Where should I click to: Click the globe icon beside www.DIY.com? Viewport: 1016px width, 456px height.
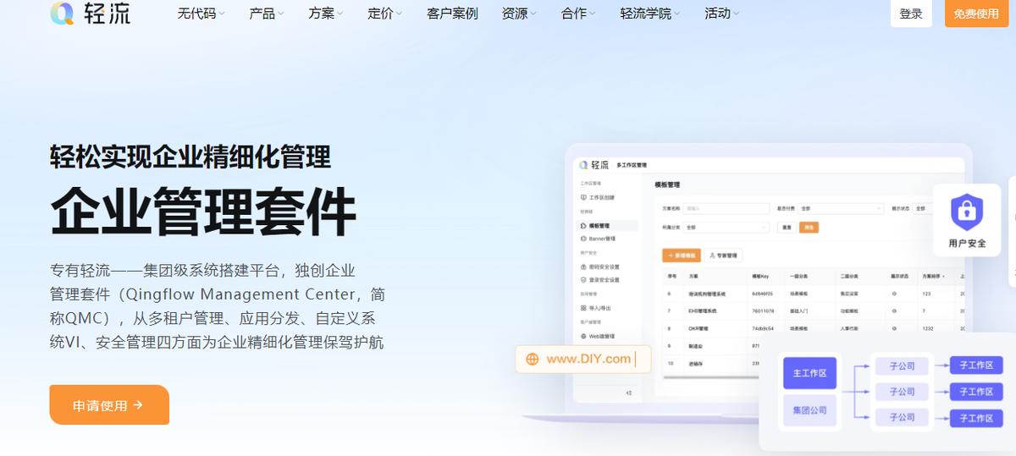(x=533, y=359)
